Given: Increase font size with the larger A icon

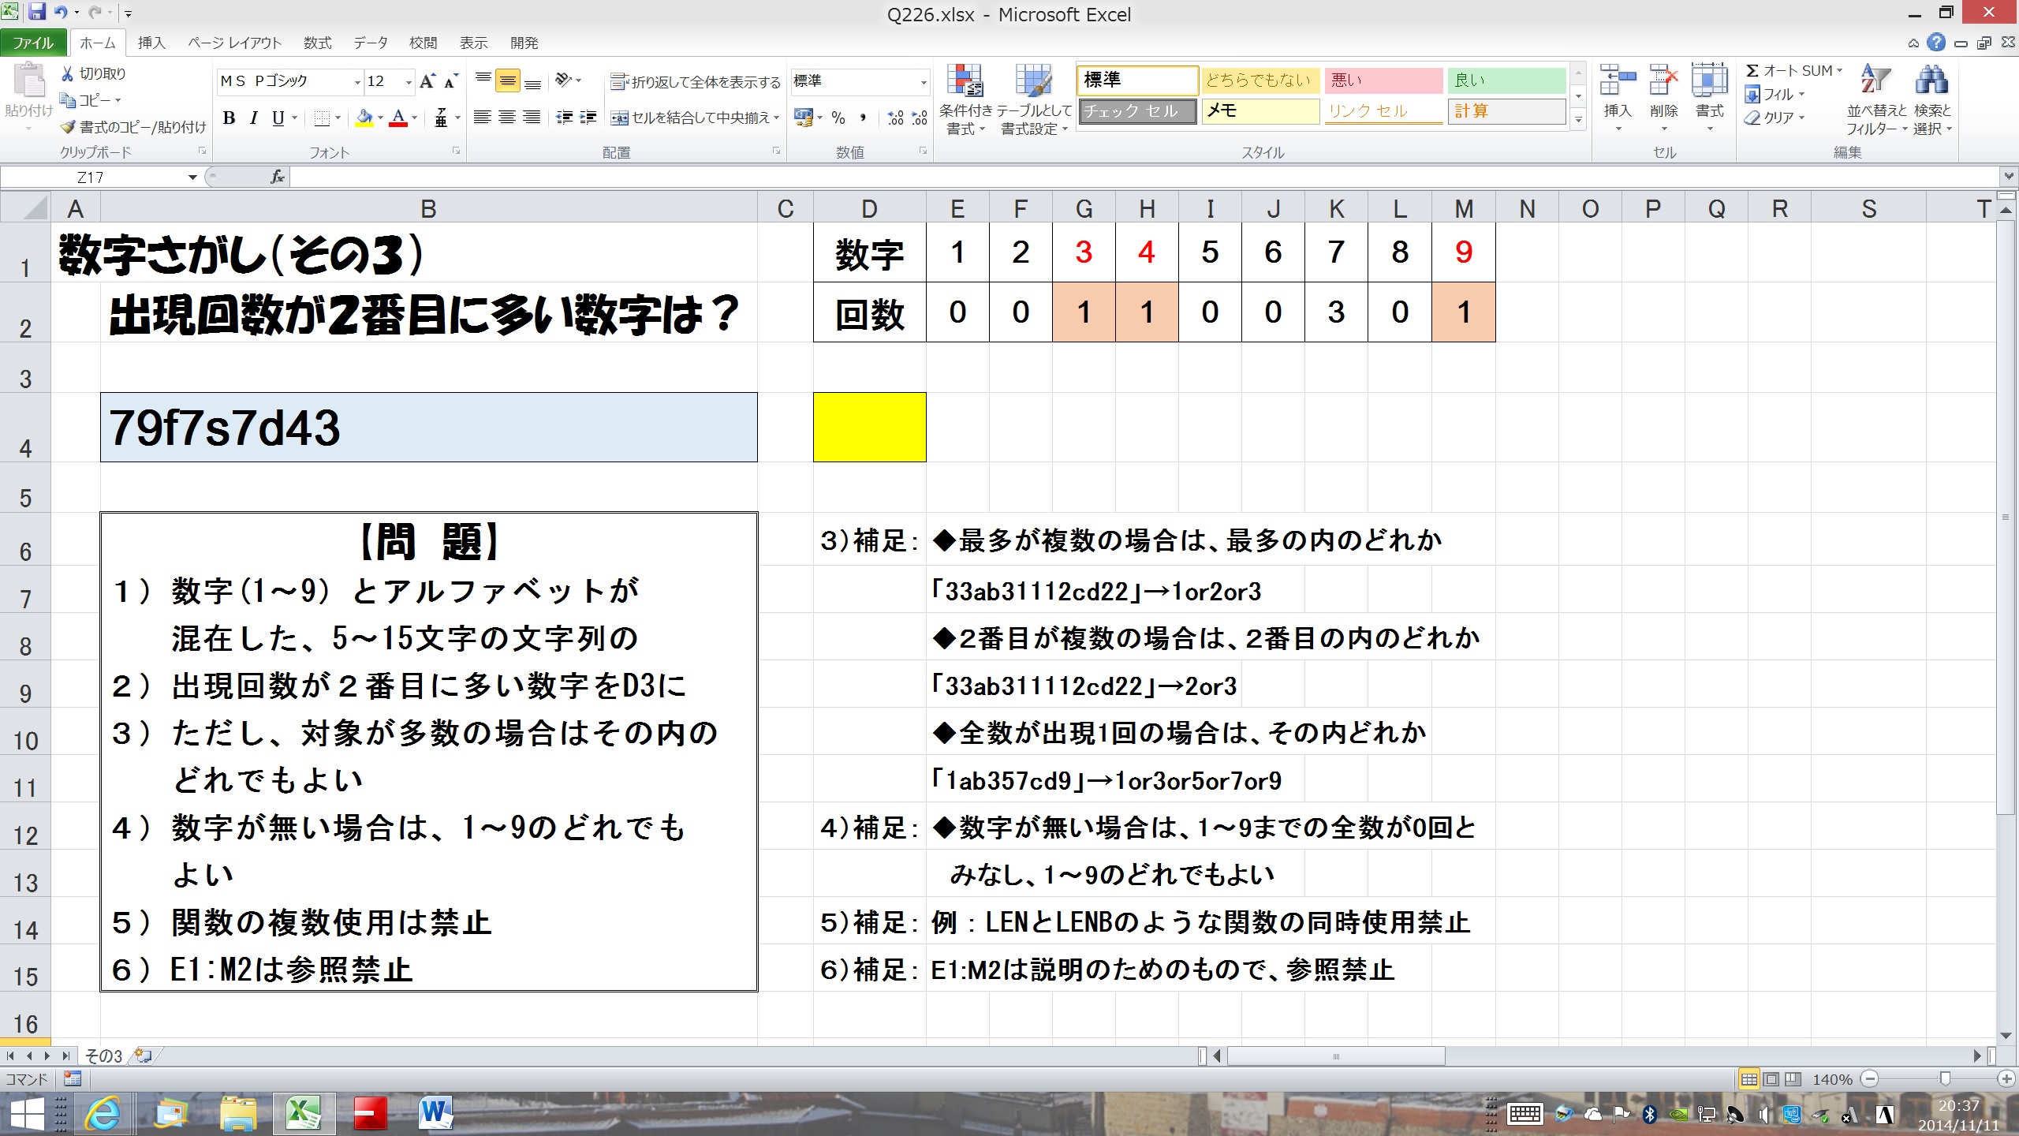Looking at the screenshot, I should click(x=427, y=80).
